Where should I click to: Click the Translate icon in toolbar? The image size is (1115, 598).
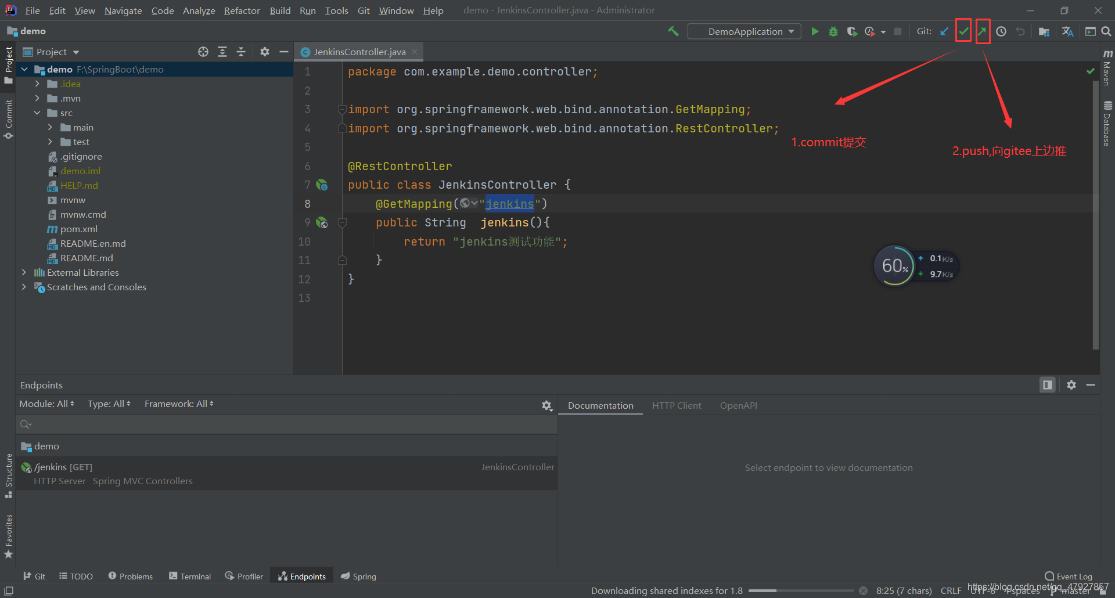point(1067,31)
